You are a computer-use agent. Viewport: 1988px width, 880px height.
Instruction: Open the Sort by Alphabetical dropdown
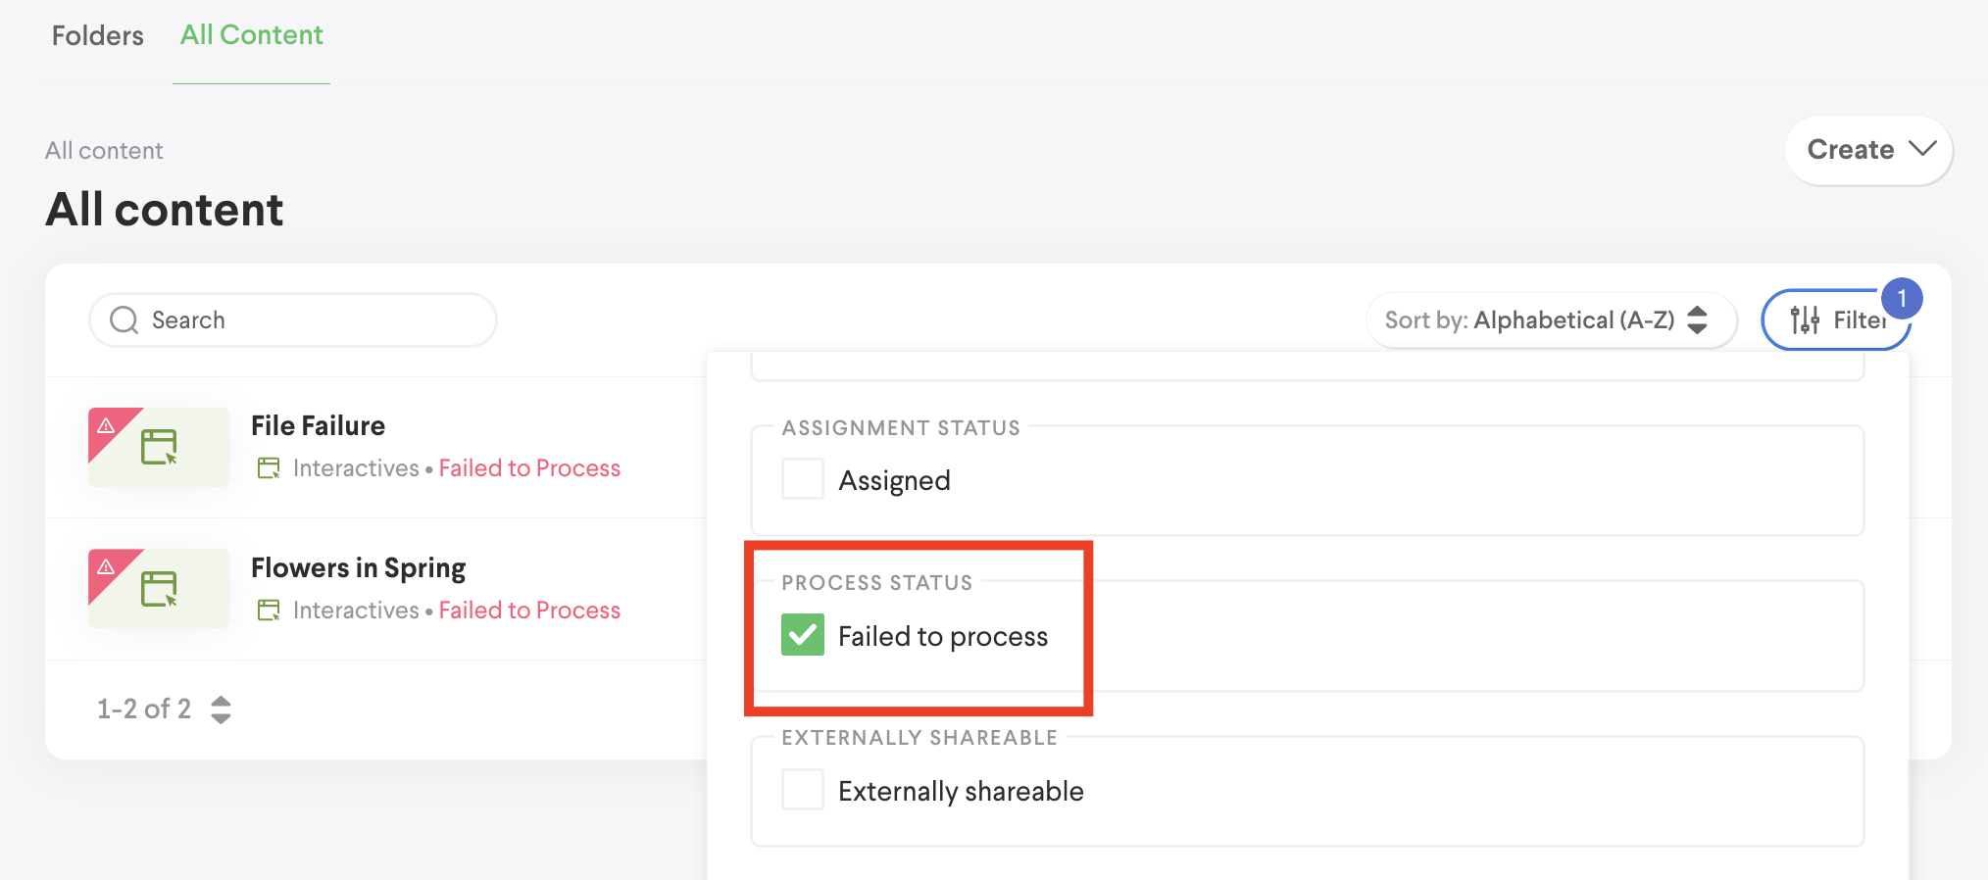pyautogui.click(x=1550, y=320)
